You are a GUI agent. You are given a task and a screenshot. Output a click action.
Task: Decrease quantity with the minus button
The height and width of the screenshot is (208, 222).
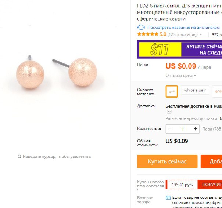[x=170, y=129]
